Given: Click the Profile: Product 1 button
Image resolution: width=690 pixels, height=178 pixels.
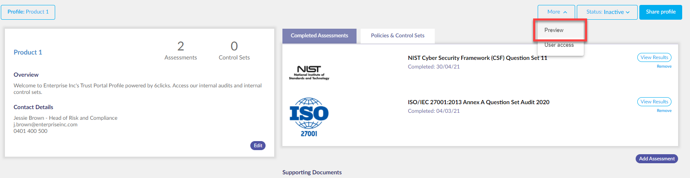Looking at the screenshot, I should pyautogui.click(x=28, y=12).
